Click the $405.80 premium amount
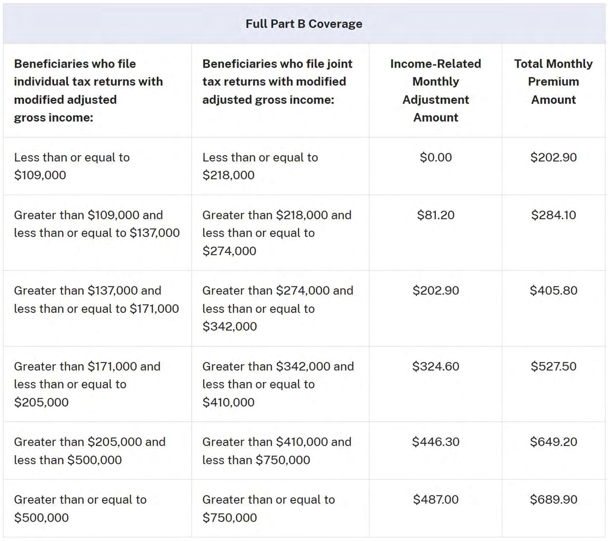This screenshot has width=610, height=541. click(553, 290)
